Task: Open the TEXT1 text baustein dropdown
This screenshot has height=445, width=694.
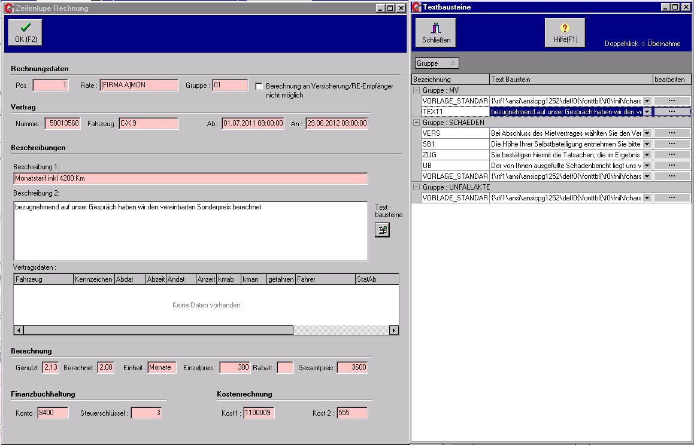Action: pos(647,112)
